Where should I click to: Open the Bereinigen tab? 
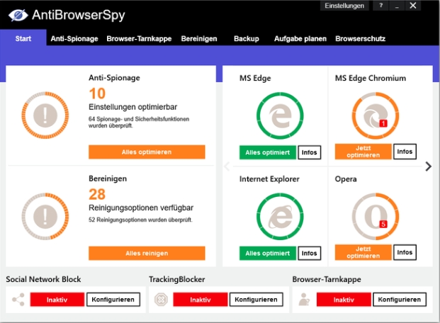tap(199, 39)
